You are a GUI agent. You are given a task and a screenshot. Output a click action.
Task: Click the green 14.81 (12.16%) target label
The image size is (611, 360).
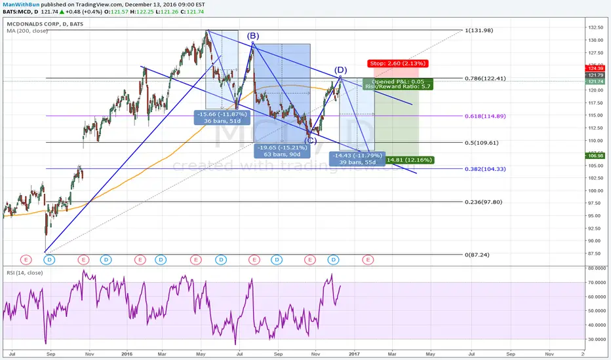(409, 160)
